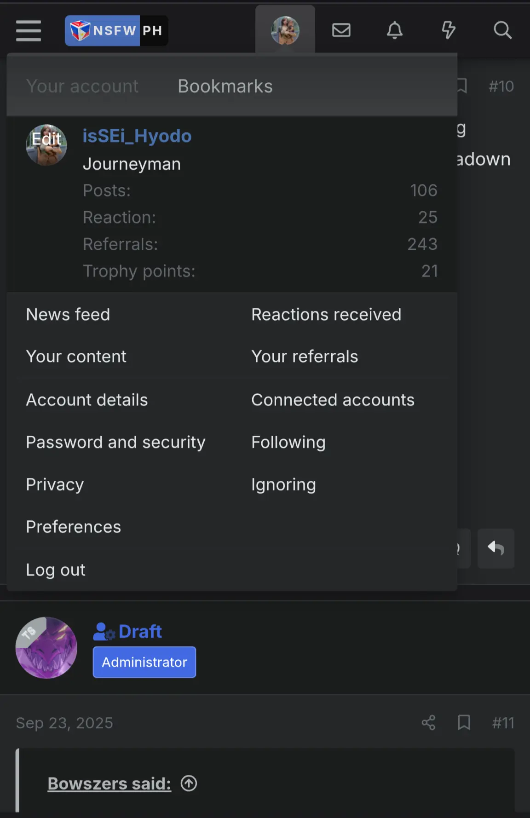The image size is (530, 818).
Task: Edit your profile avatar
Action: point(46,145)
